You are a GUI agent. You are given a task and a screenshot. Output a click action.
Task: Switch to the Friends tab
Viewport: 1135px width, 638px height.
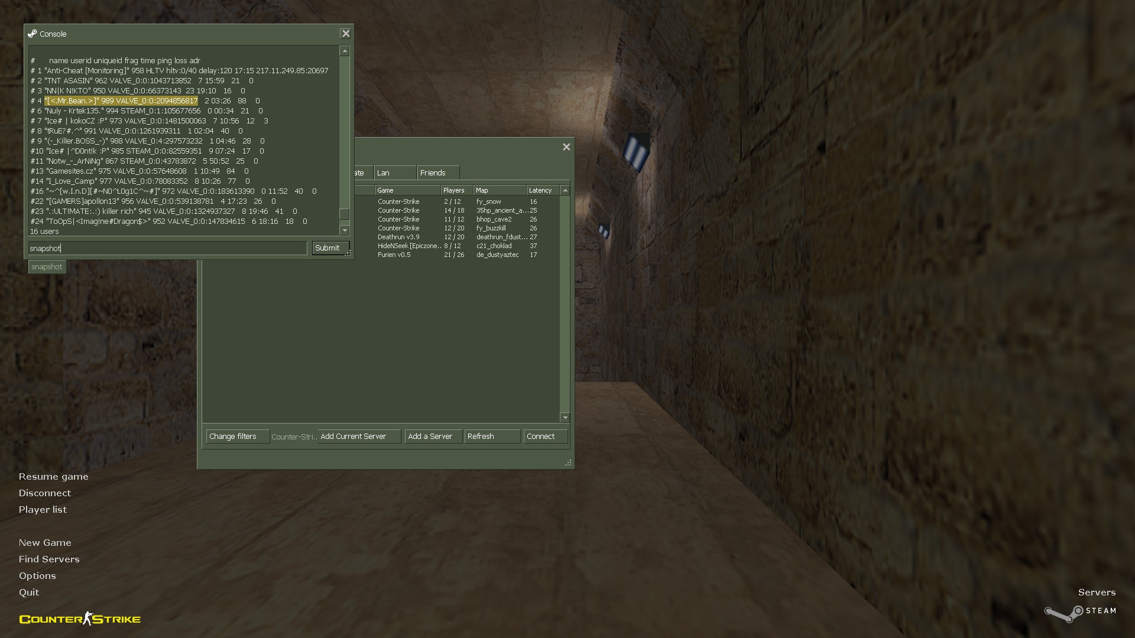[x=437, y=173]
